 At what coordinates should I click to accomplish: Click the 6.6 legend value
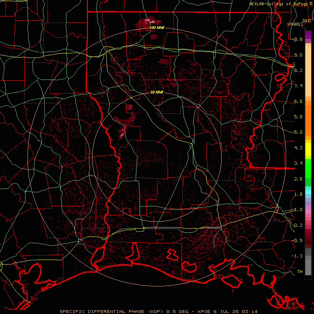[x=298, y=101]
